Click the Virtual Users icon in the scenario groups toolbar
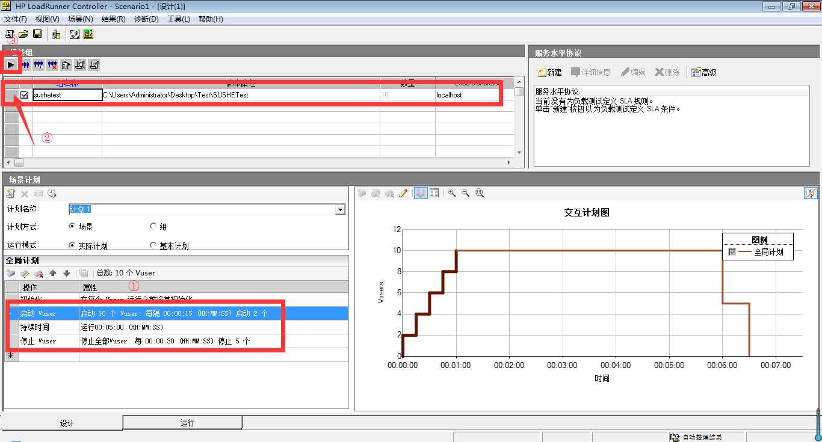 tap(25, 64)
